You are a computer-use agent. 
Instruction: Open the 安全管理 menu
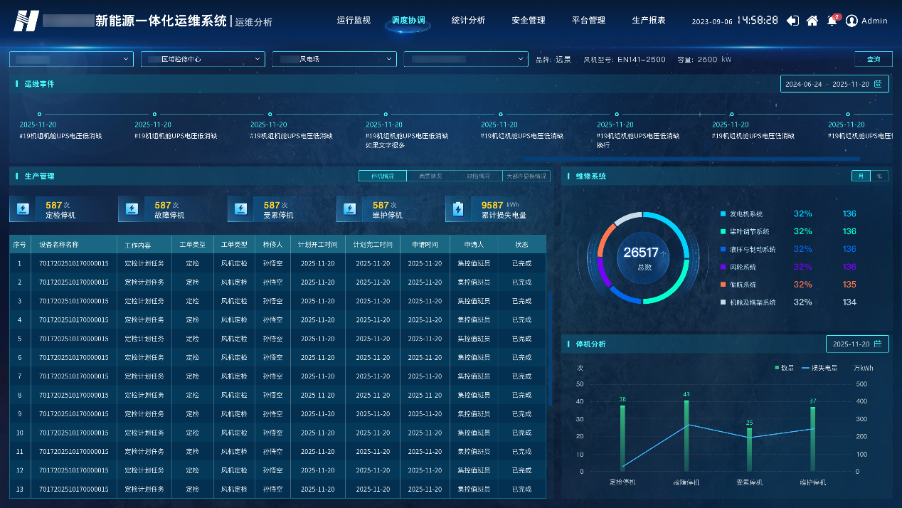(529, 21)
